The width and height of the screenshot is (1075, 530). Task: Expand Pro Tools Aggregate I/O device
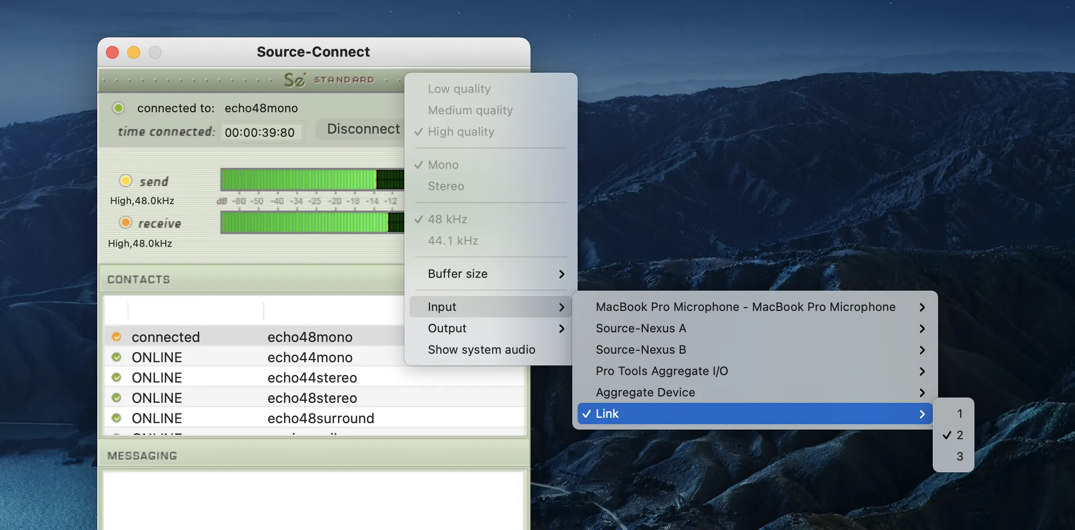pyautogui.click(x=755, y=371)
